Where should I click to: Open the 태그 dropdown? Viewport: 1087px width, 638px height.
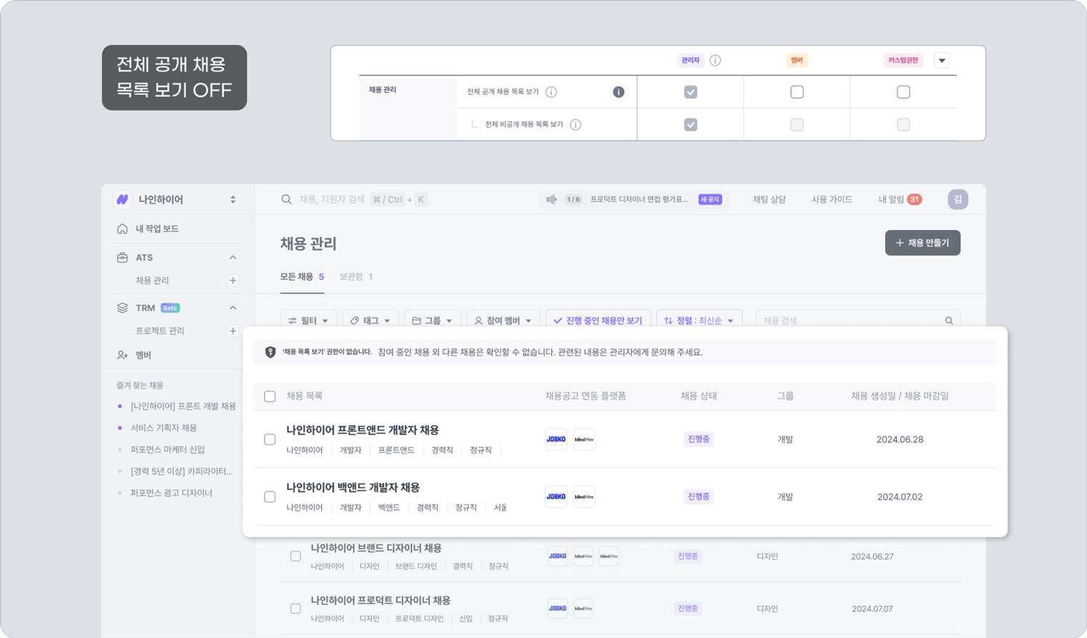tap(370, 321)
